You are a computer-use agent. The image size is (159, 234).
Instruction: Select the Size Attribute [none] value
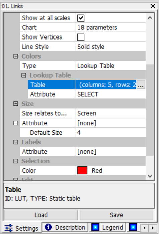(x=110, y=123)
